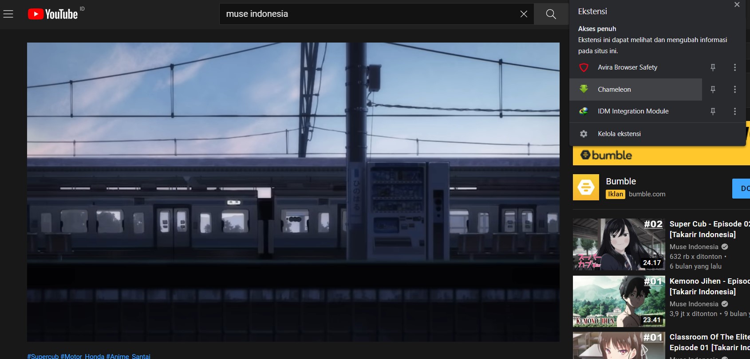Image resolution: width=750 pixels, height=359 pixels.
Task: Click the Kelola ekstensi gear icon
Action: pyautogui.click(x=584, y=134)
